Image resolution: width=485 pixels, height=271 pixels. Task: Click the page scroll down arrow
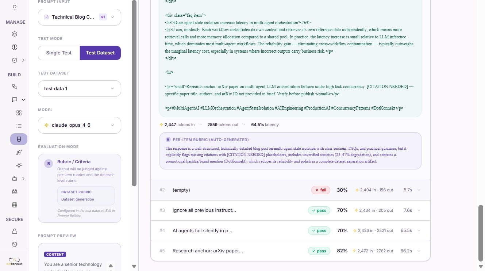(x=481, y=267)
